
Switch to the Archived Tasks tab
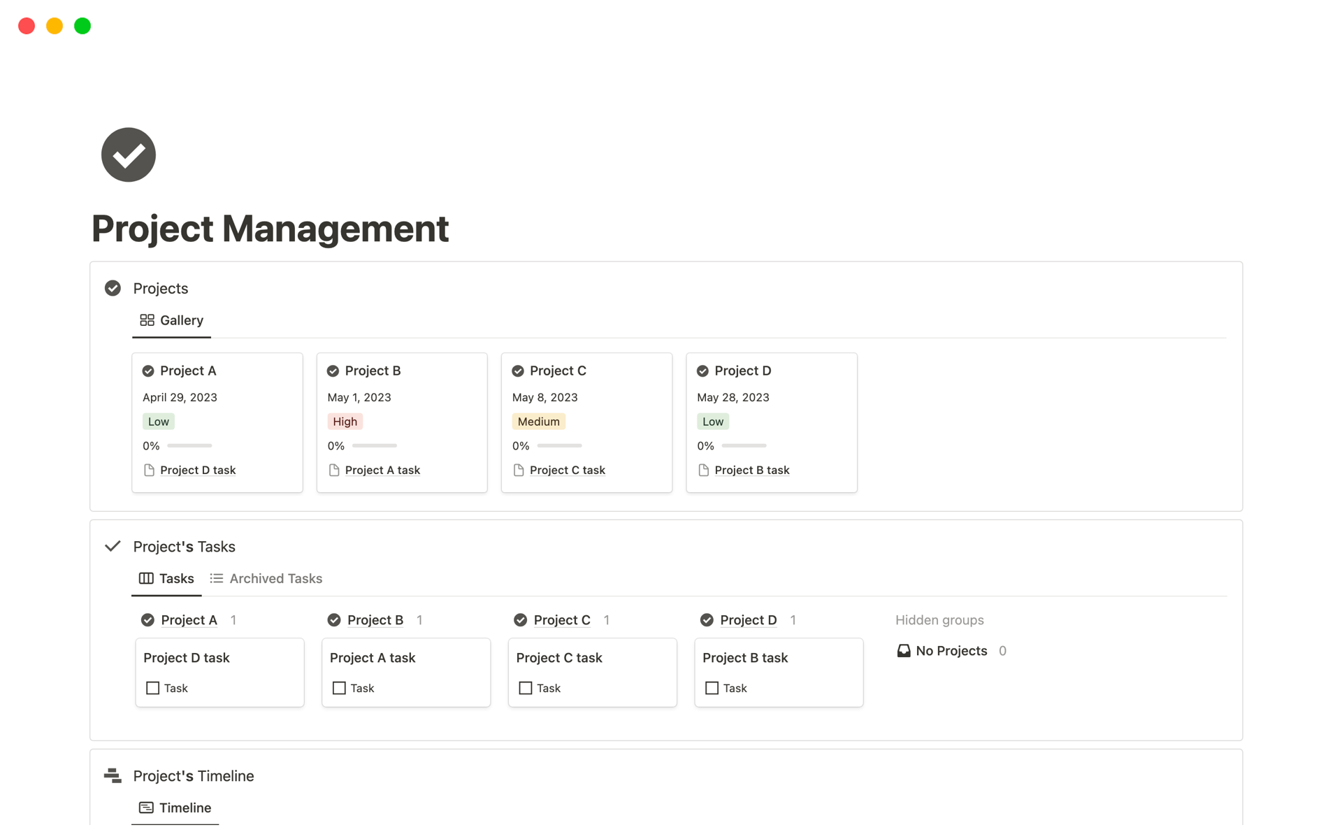click(275, 578)
